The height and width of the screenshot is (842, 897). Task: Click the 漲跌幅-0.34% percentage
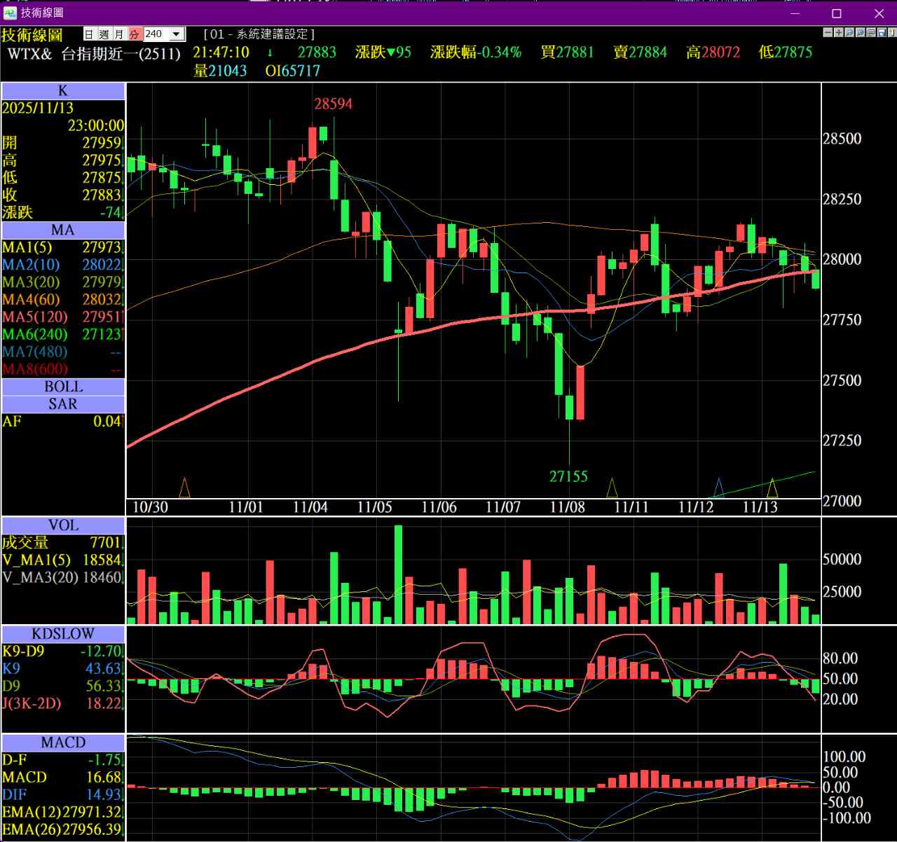pos(476,53)
